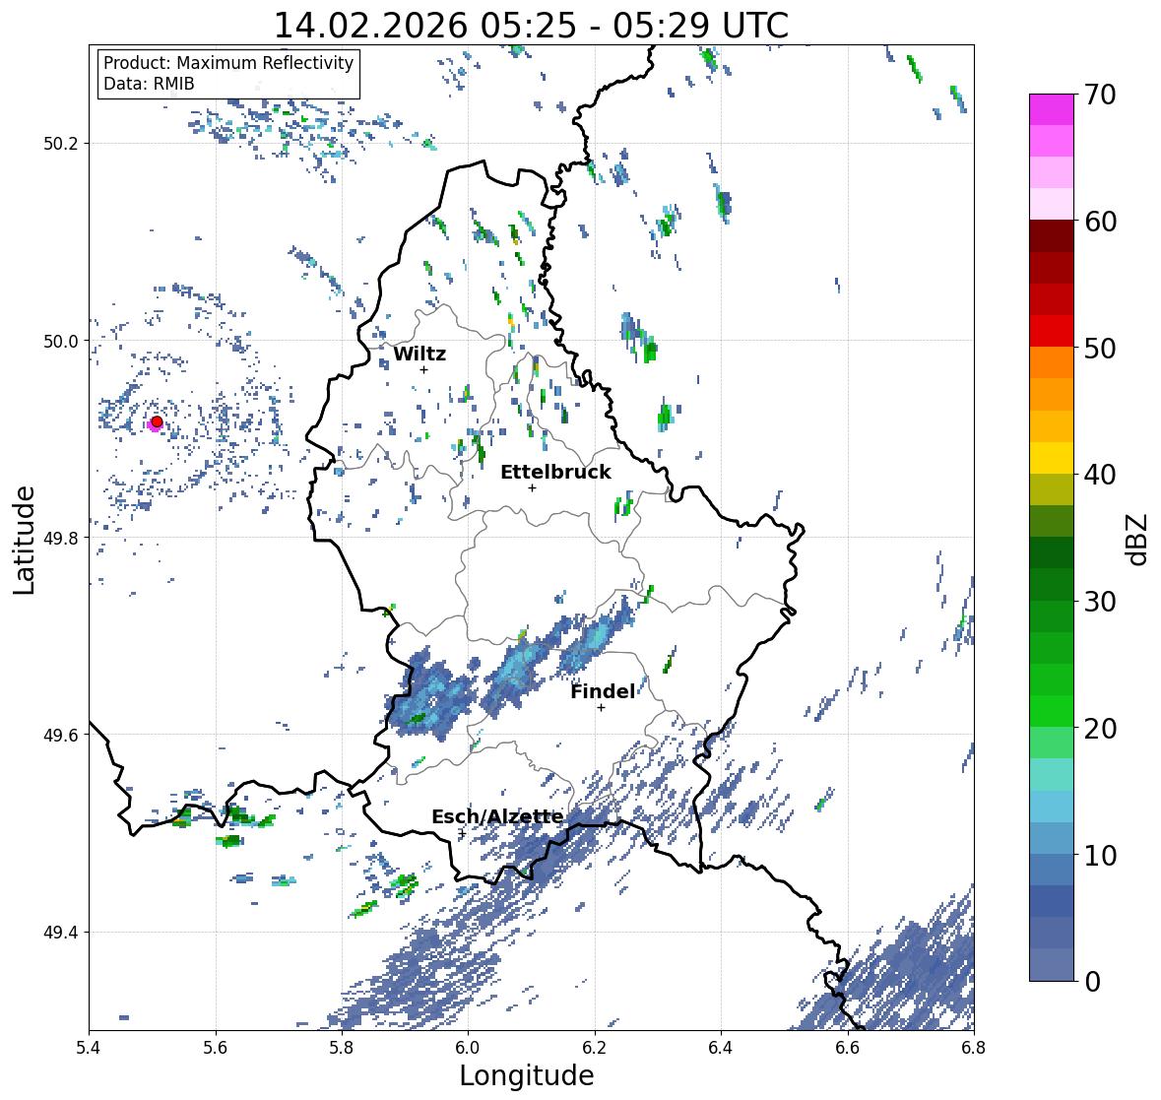This screenshot has width=1161, height=1100.
Task: Click the Esch/Alzette station cross marker
Action: pos(461,833)
